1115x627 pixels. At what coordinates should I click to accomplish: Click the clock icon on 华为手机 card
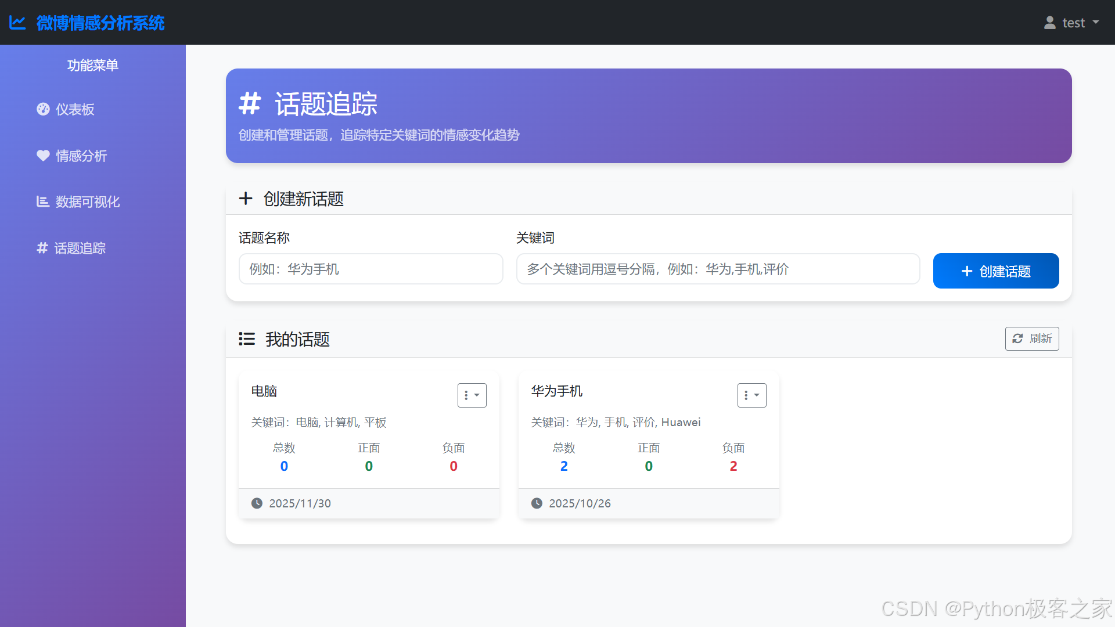537,503
